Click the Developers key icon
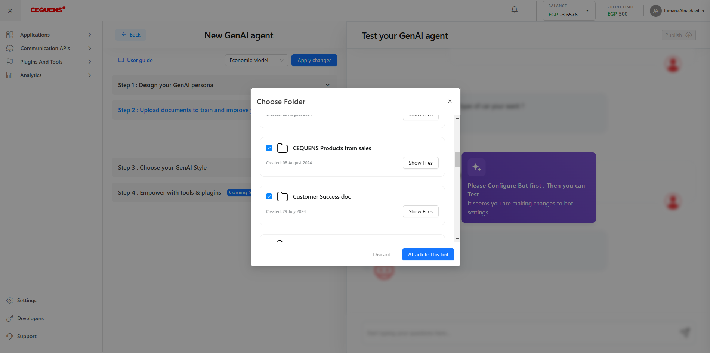The image size is (710, 353). (x=10, y=318)
